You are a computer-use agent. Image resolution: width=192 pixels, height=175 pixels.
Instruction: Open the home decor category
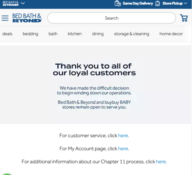point(171,34)
